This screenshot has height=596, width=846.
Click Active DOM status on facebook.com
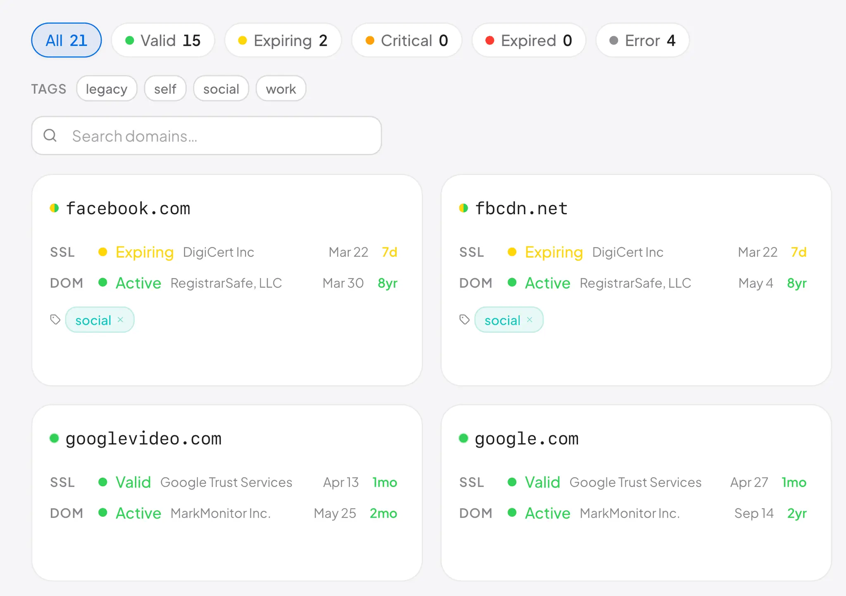click(x=138, y=283)
